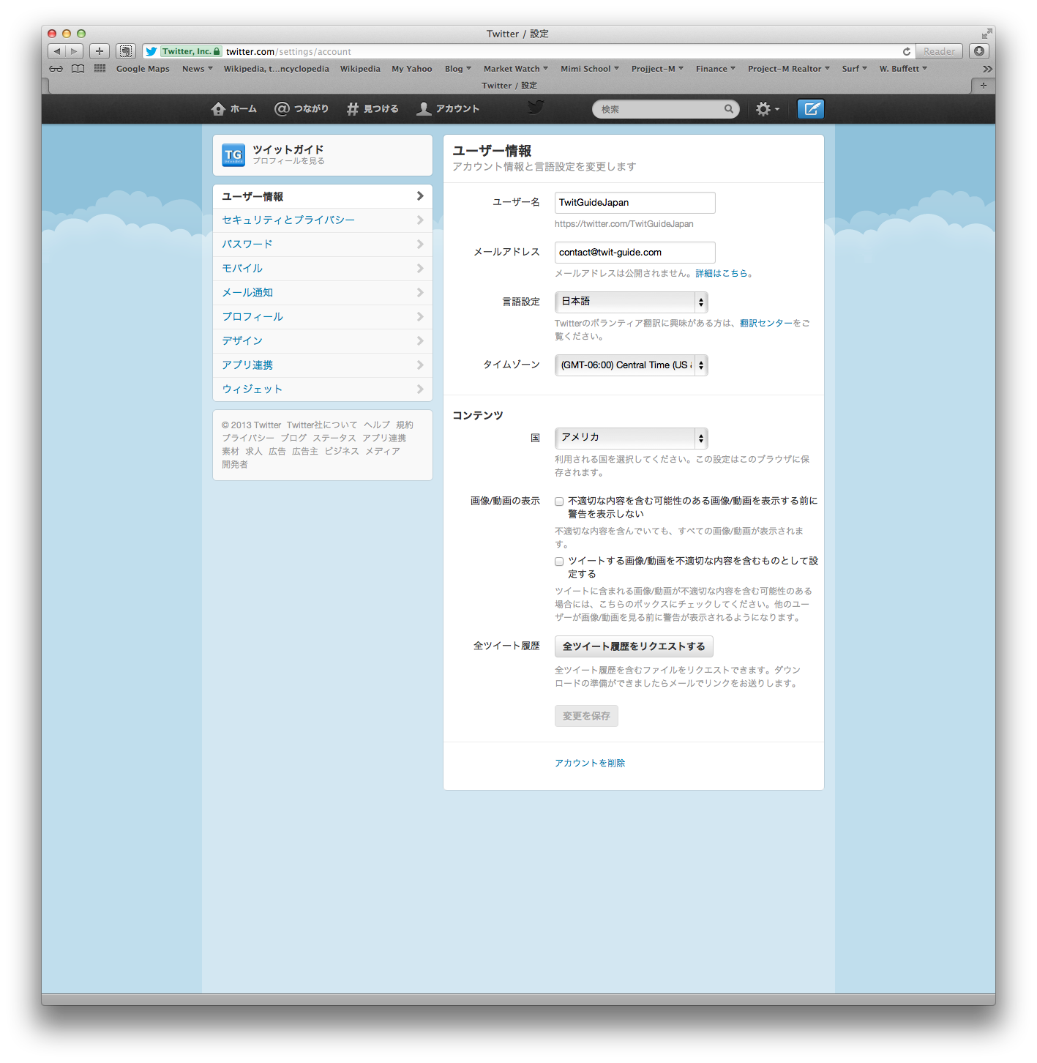This screenshot has height=1063, width=1037.
Task: Click the plus add-bookmark button
Action: pyautogui.click(x=100, y=51)
